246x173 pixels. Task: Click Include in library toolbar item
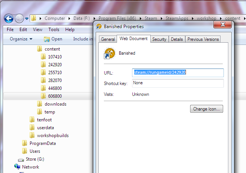[x=83, y=39]
